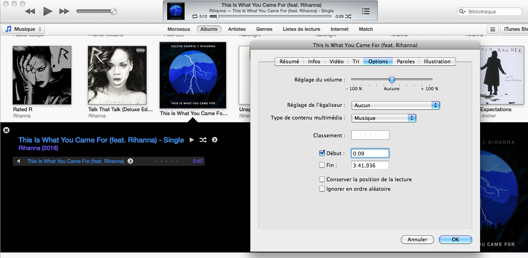Select the Albums view
The image size is (528, 258).
(x=209, y=29)
